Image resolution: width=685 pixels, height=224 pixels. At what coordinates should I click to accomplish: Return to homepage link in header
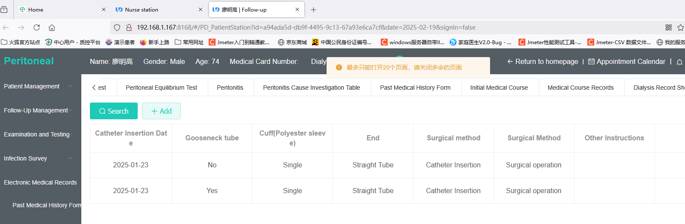point(543,62)
